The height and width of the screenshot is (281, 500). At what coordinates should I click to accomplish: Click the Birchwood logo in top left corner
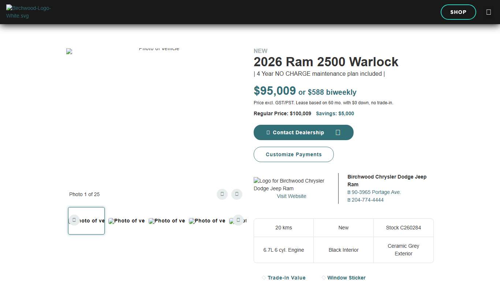coord(29,12)
